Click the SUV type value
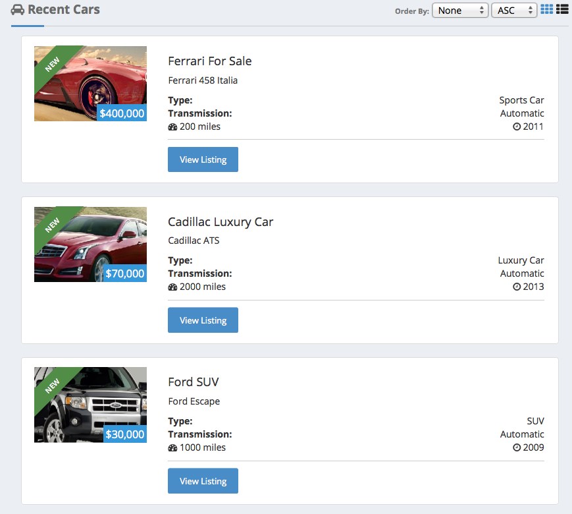The width and height of the screenshot is (572, 514). (536, 421)
